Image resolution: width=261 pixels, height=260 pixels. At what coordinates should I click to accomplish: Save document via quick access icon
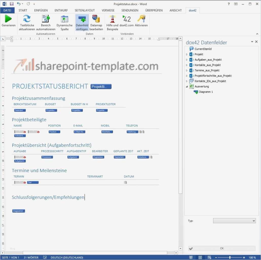pos(11,4)
